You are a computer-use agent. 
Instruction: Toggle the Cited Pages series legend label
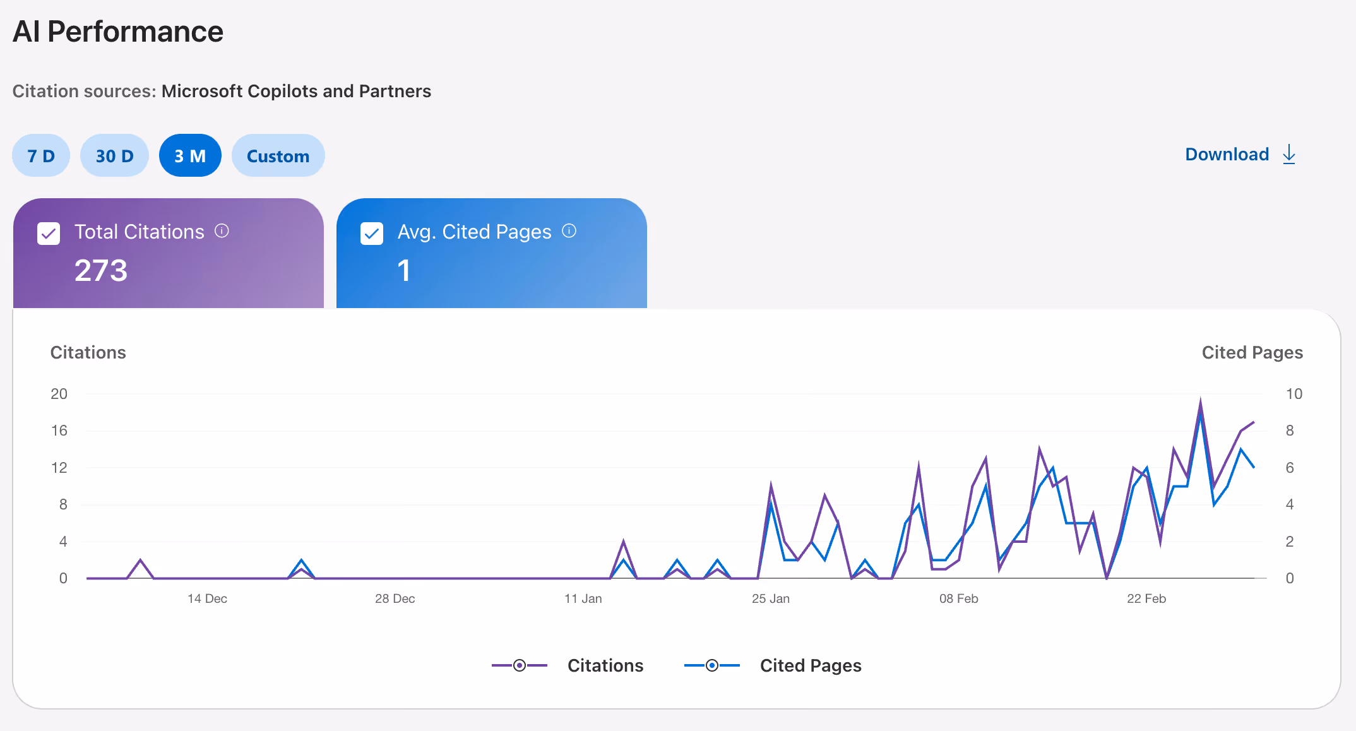[x=810, y=665]
